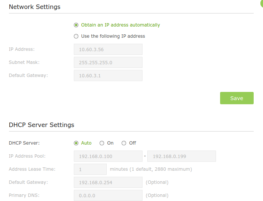Viewport: 263px width, 201px height.
Task: Click the IP Address field showing 10.60.3.56
Action: point(108,49)
